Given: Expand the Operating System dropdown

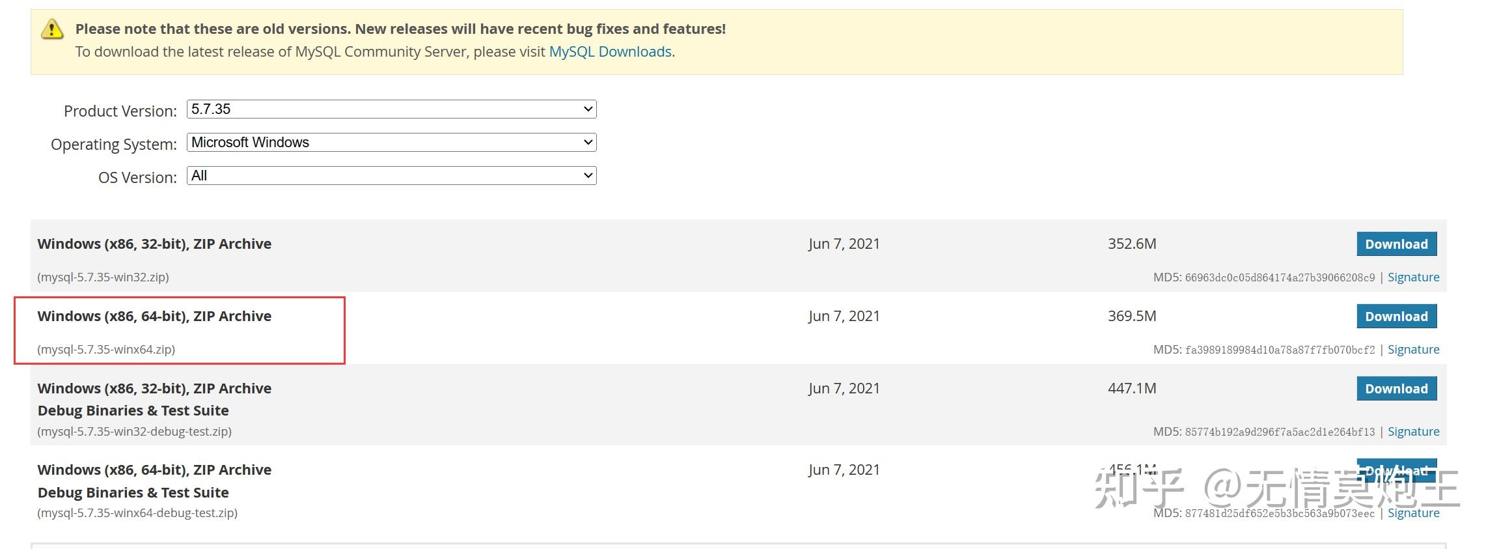Looking at the screenshot, I should coord(391,143).
